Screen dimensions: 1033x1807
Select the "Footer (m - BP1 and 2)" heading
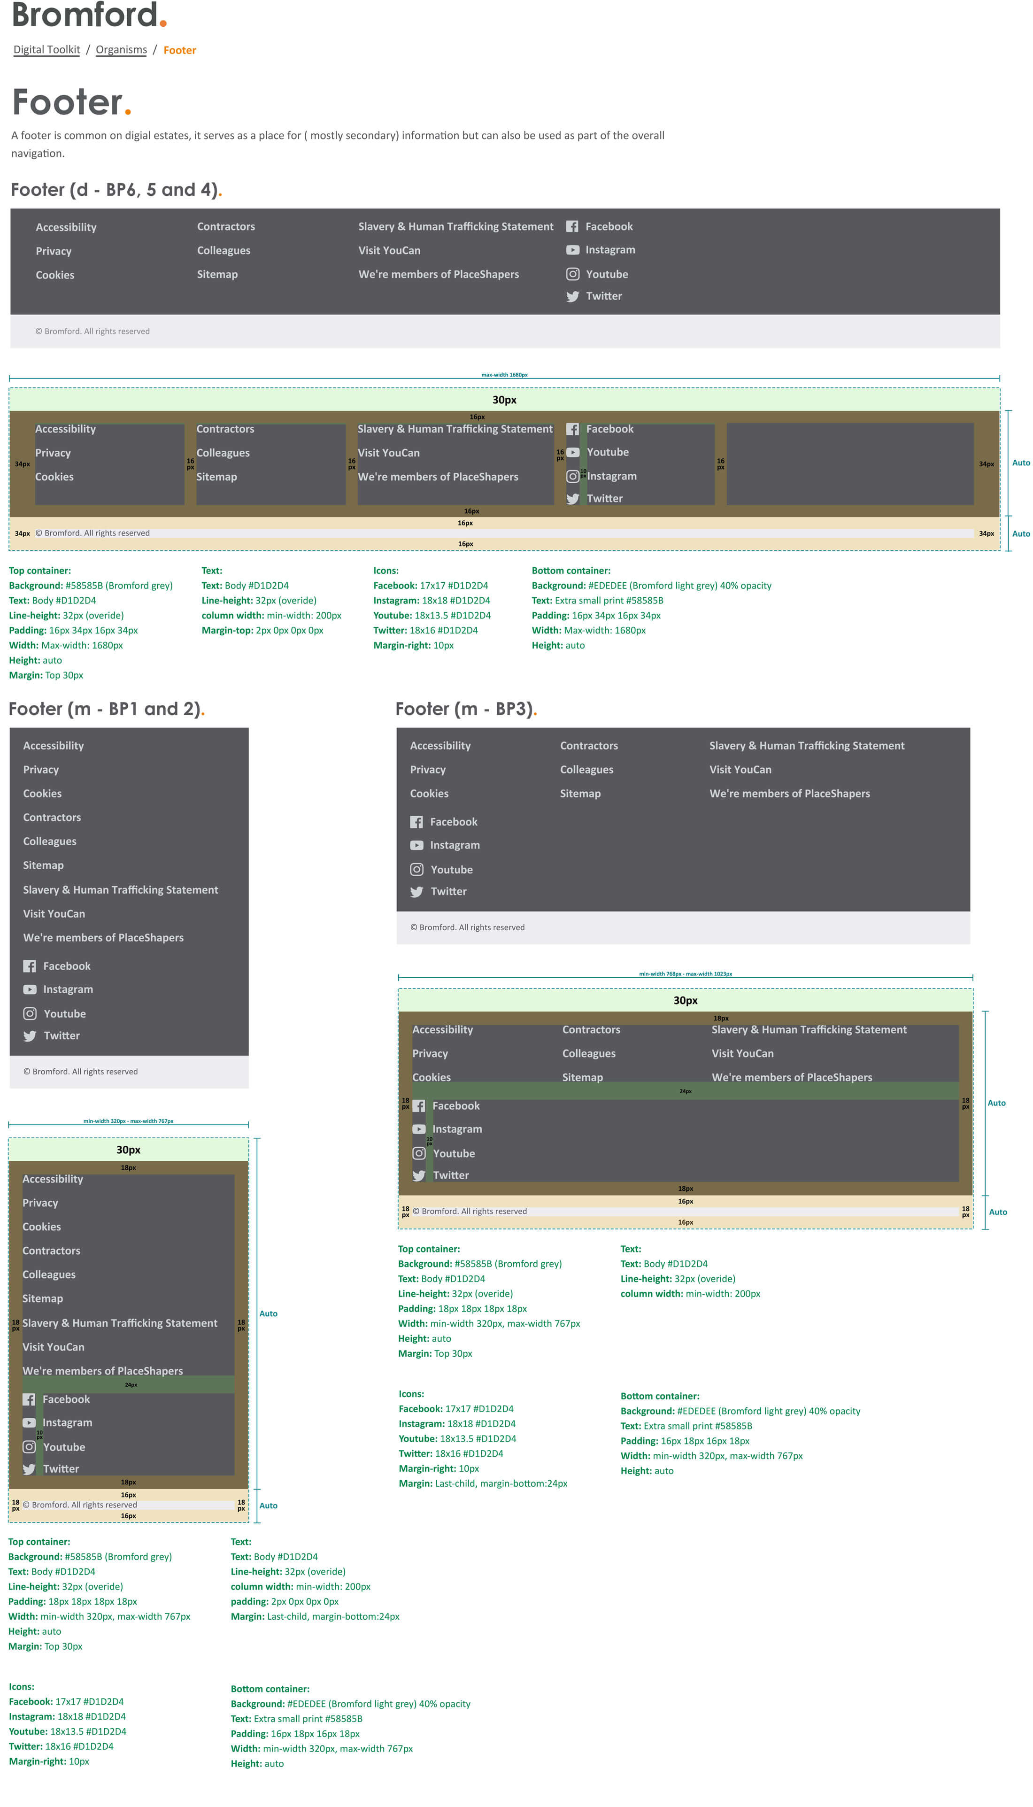[x=107, y=709]
